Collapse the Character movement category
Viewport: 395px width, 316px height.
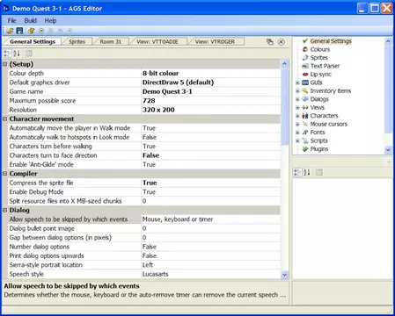(4, 118)
